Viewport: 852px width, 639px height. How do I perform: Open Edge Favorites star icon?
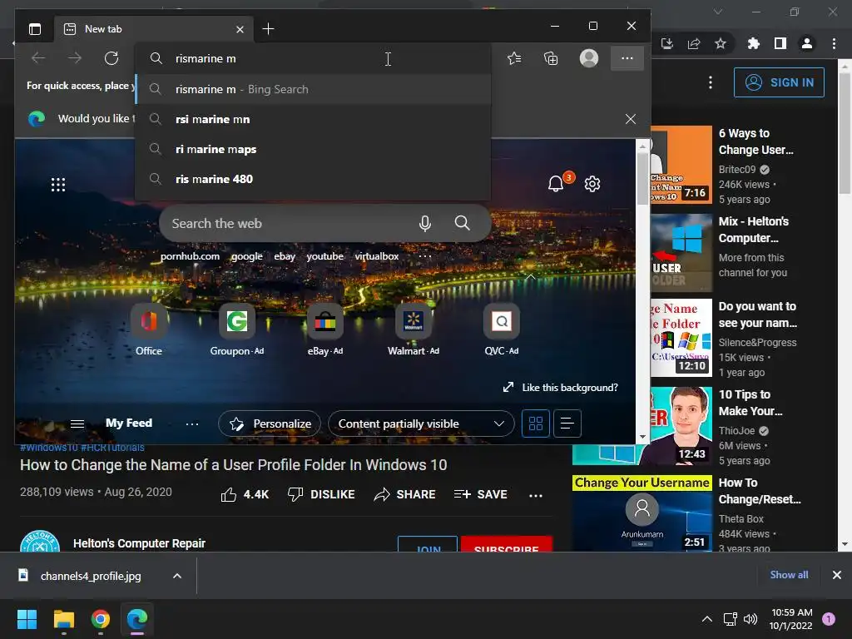click(x=514, y=58)
